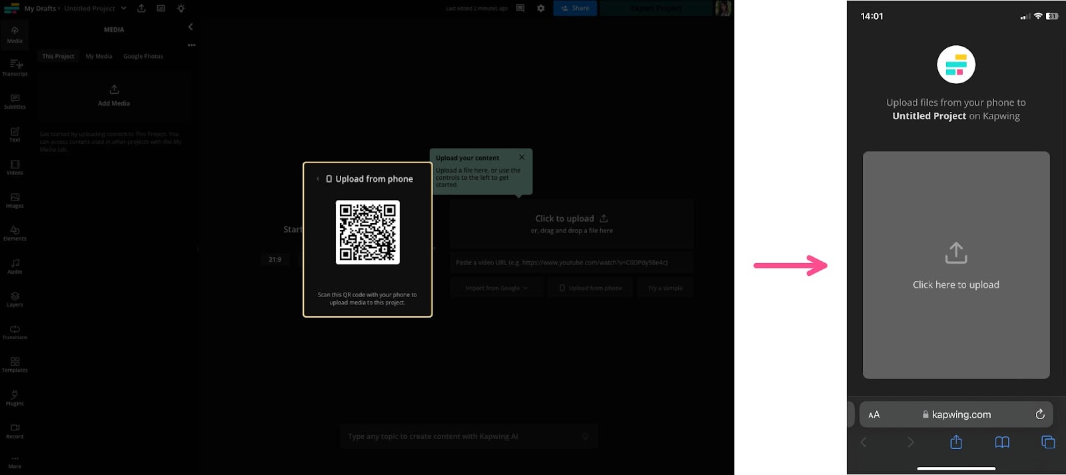Tap Click here to upload on phone
Image resolution: width=1066 pixels, height=475 pixels.
(x=956, y=265)
